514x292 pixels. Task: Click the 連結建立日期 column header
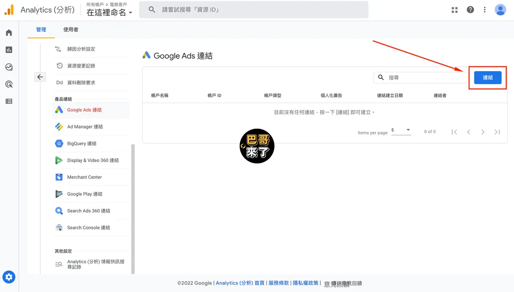pos(390,95)
